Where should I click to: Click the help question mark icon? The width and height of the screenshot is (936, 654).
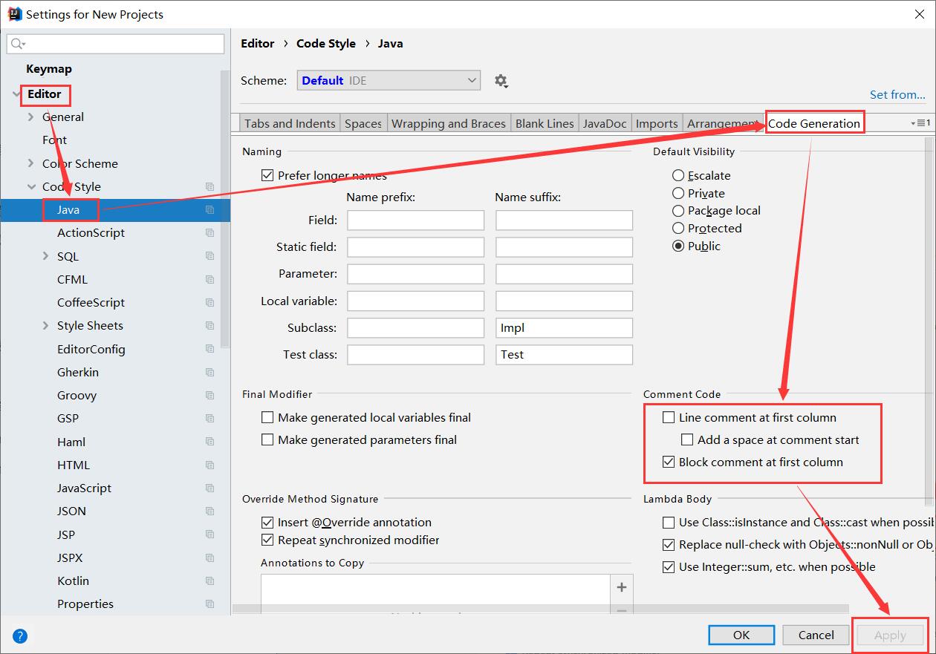[20, 635]
